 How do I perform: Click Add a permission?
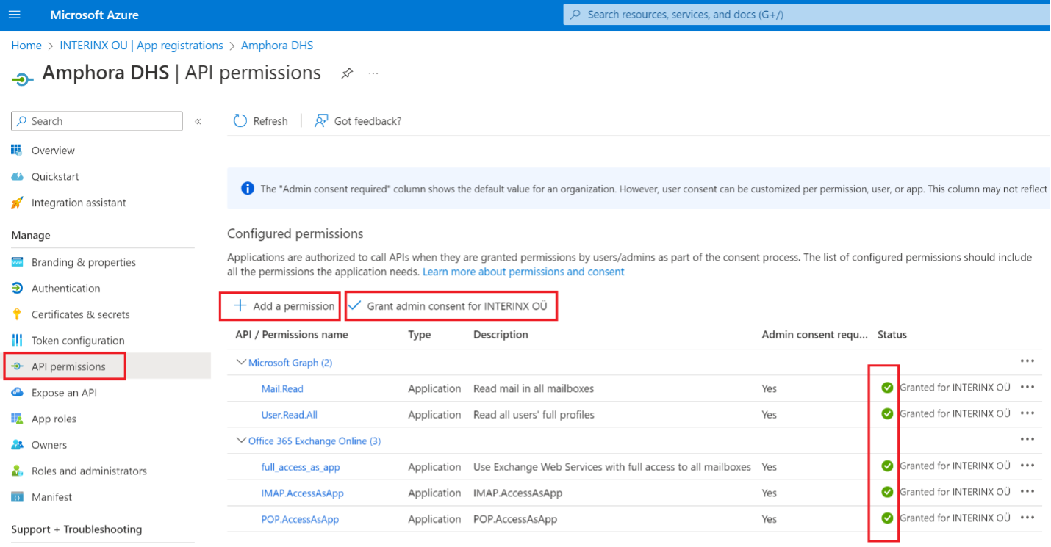(284, 306)
